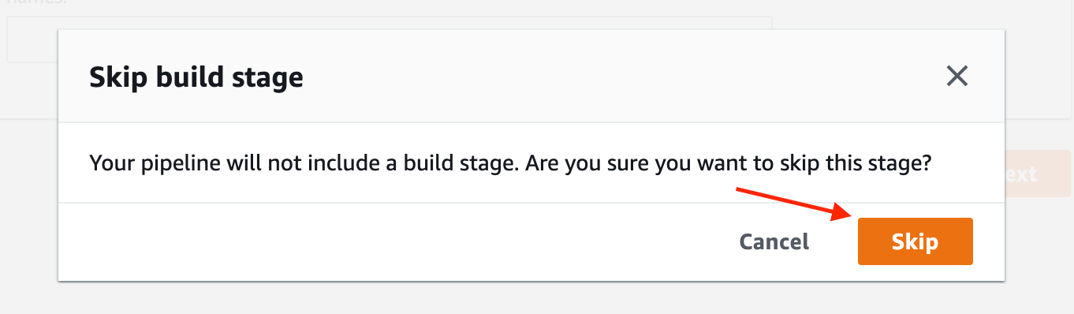Image resolution: width=1074 pixels, height=314 pixels.
Task: Confirm skipping with the Skip button
Action: coord(916,241)
